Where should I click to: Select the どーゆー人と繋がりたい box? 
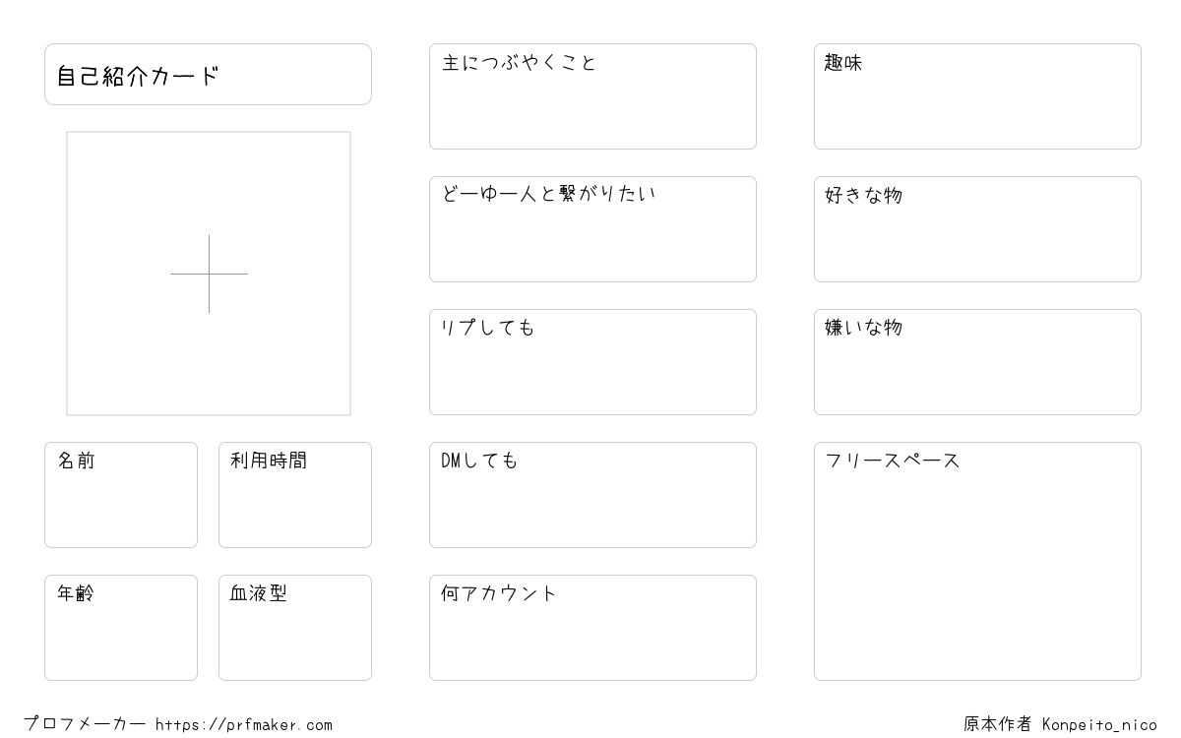pos(592,229)
